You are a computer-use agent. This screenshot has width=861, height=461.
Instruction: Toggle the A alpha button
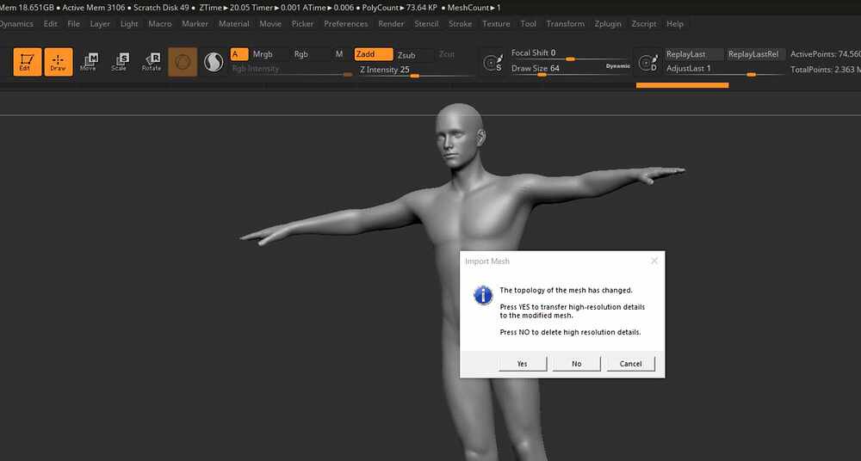(x=239, y=54)
